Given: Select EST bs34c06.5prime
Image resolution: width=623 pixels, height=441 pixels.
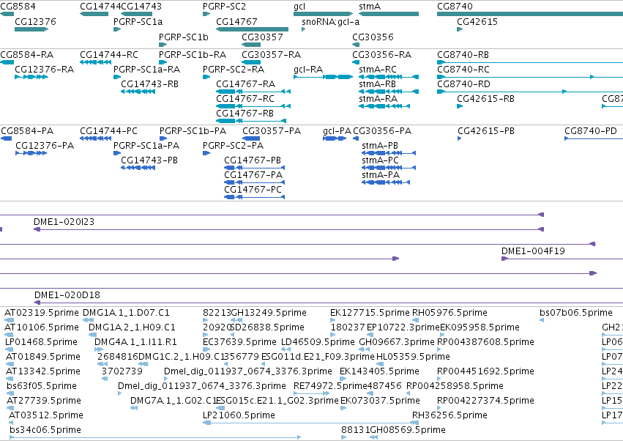Looking at the screenshot, I should click(45, 430).
